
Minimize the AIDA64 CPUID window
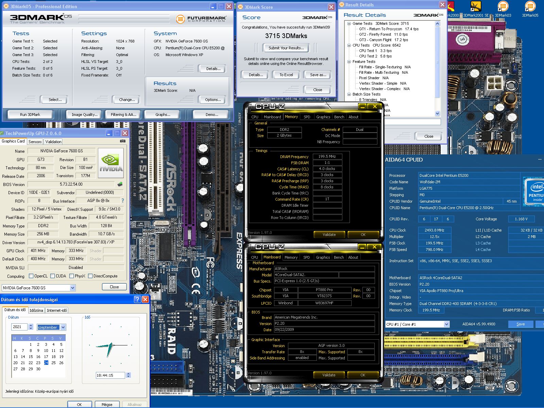coord(540,159)
